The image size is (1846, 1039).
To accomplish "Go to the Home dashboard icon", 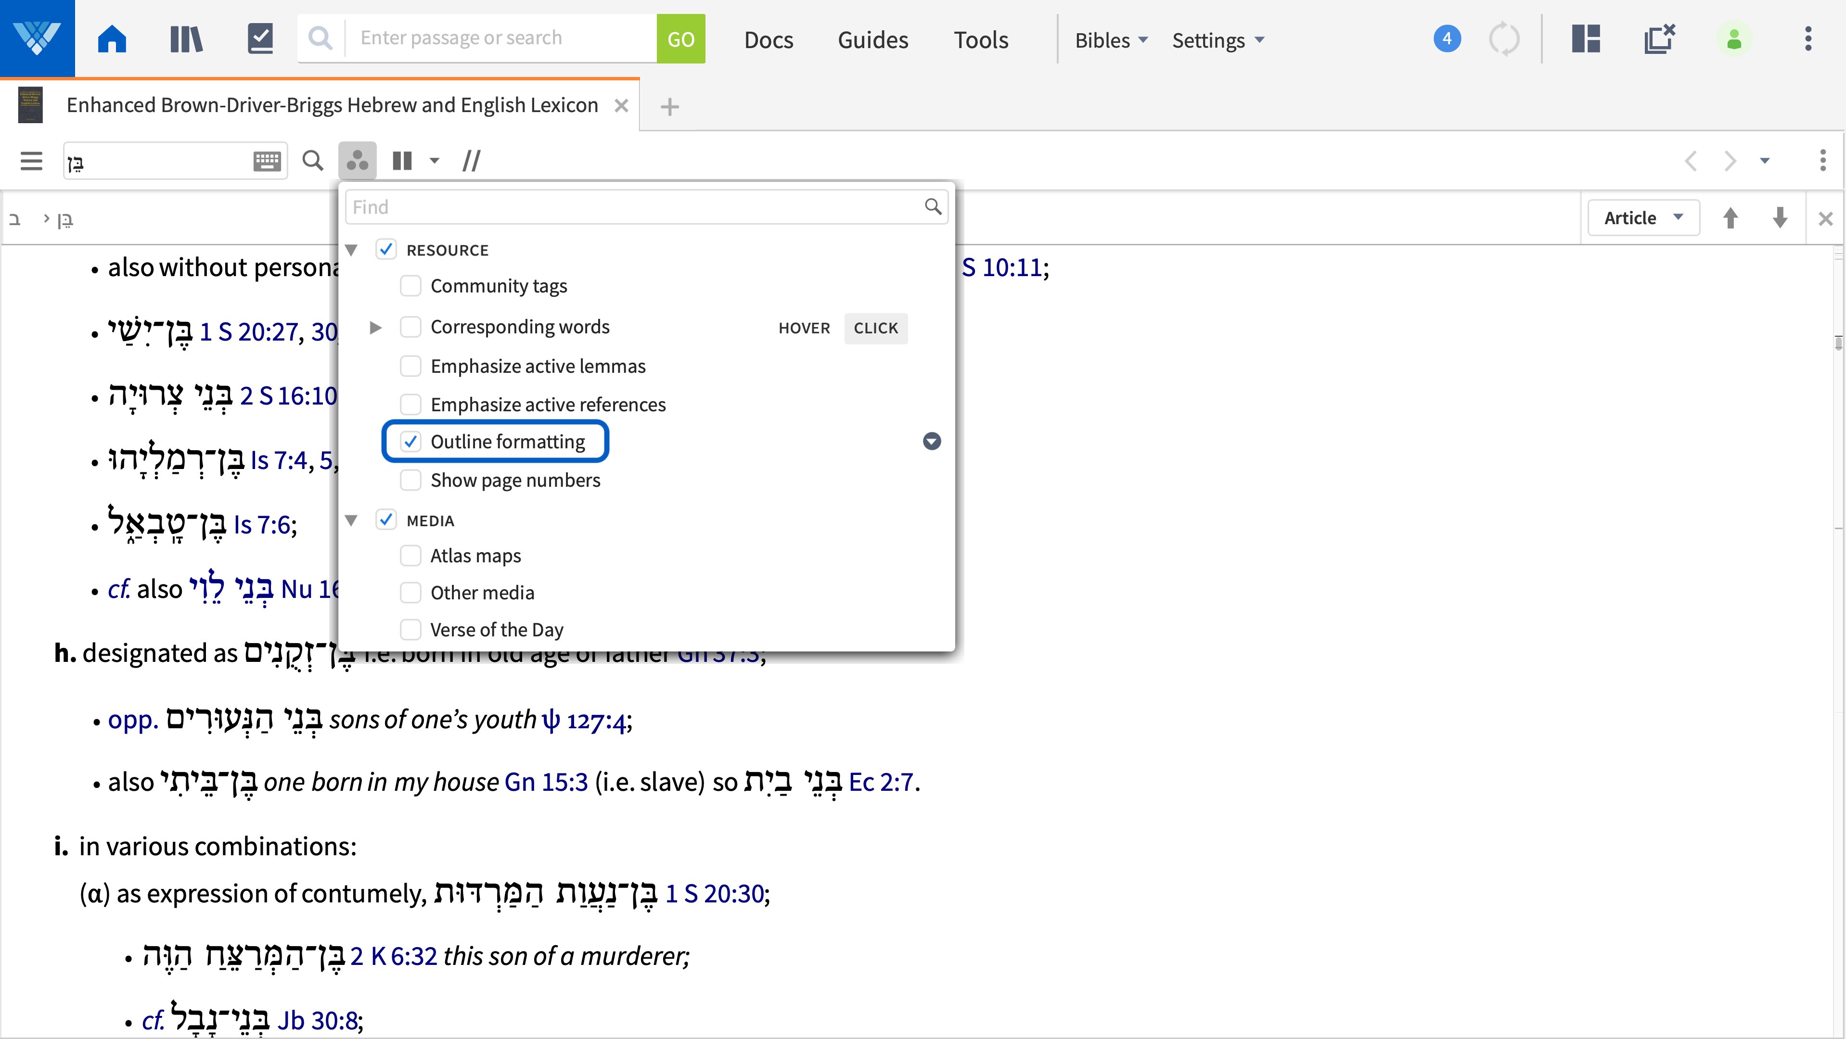I will (x=112, y=38).
